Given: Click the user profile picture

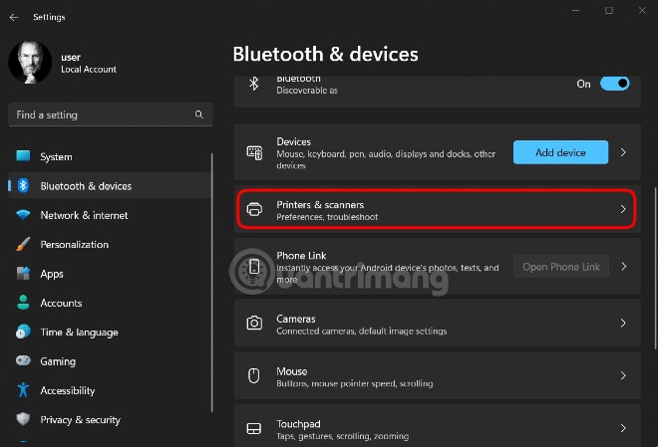Looking at the screenshot, I should pos(30,62).
